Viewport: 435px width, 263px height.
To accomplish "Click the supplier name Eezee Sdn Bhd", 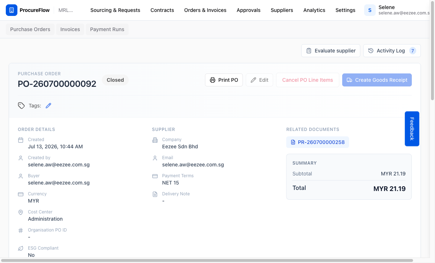I will pyautogui.click(x=180, y=147).
